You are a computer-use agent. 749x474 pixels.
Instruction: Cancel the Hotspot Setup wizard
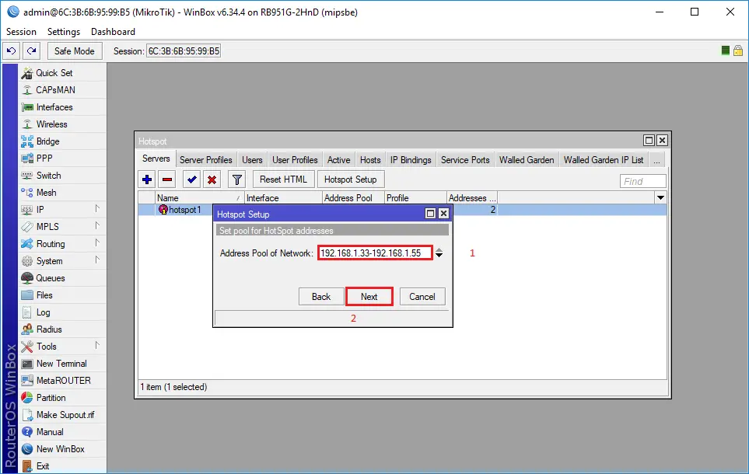pos(422,296)
